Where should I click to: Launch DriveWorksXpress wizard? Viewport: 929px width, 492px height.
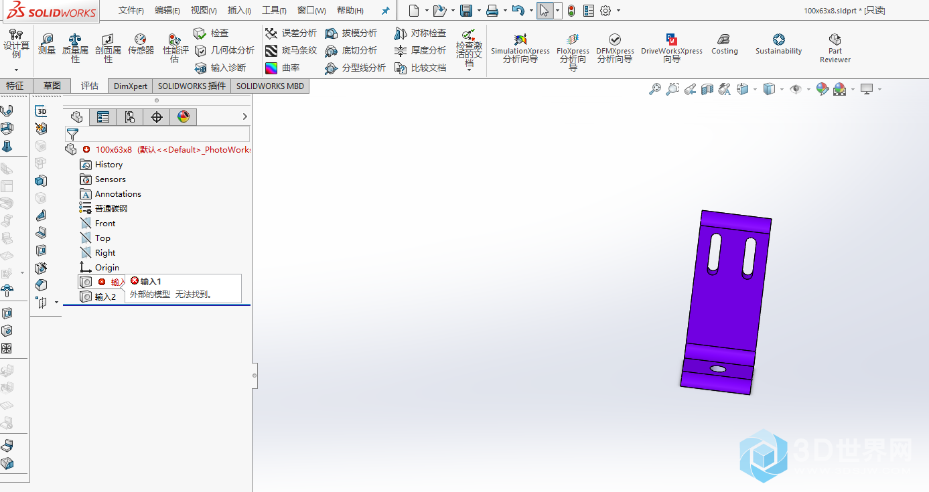click(x=672, y=48)
